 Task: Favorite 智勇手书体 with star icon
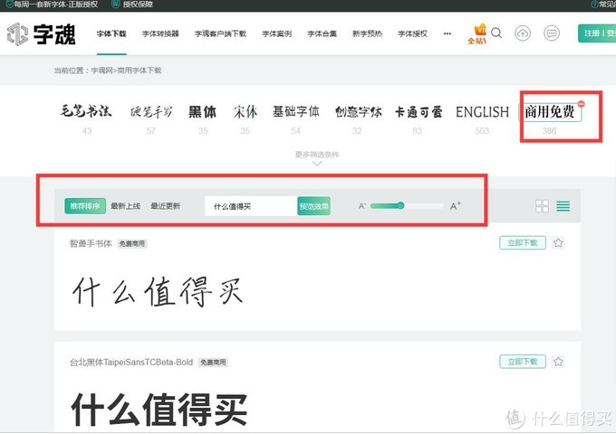click(558, 243)
